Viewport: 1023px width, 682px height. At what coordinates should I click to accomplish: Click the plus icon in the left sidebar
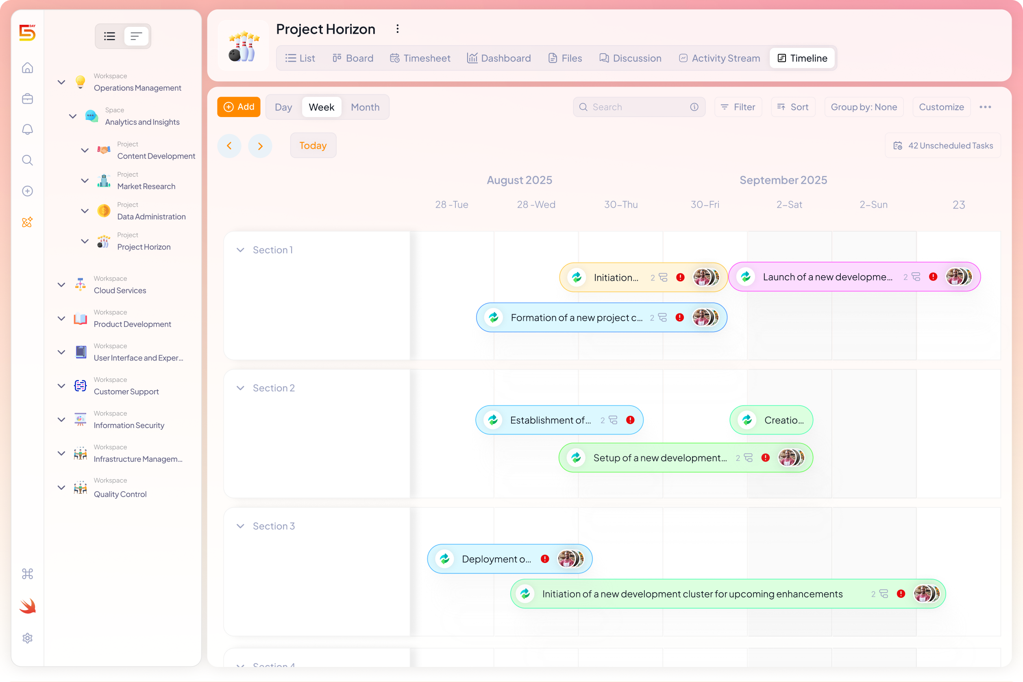click(27, 191)
